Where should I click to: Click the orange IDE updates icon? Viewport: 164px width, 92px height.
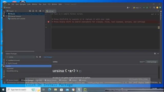point(157,8)
